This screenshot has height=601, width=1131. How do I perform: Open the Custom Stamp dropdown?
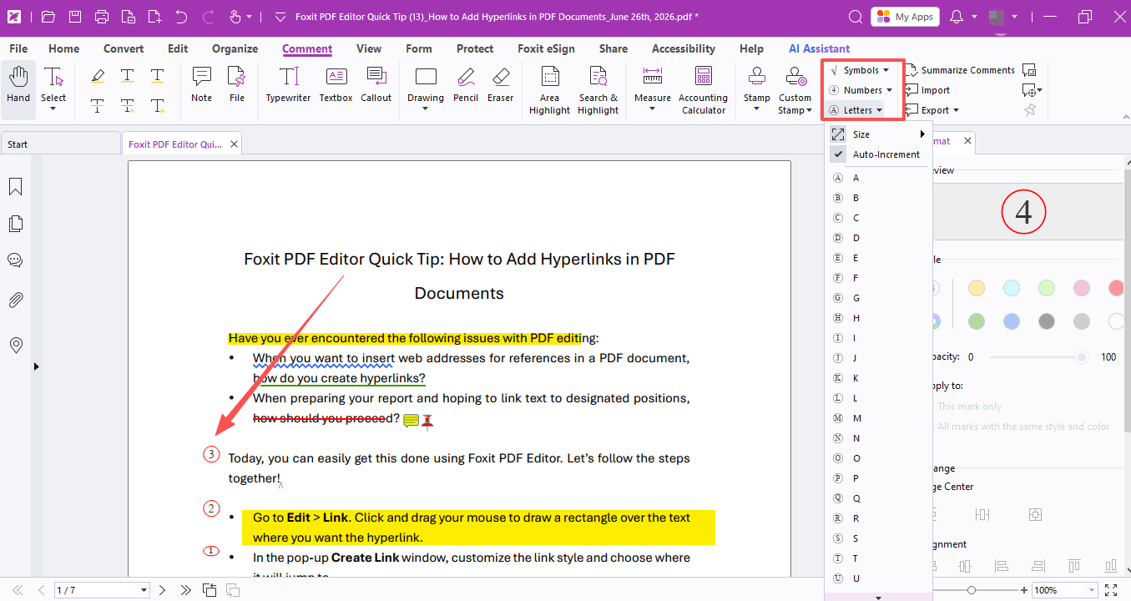[808, 109]
